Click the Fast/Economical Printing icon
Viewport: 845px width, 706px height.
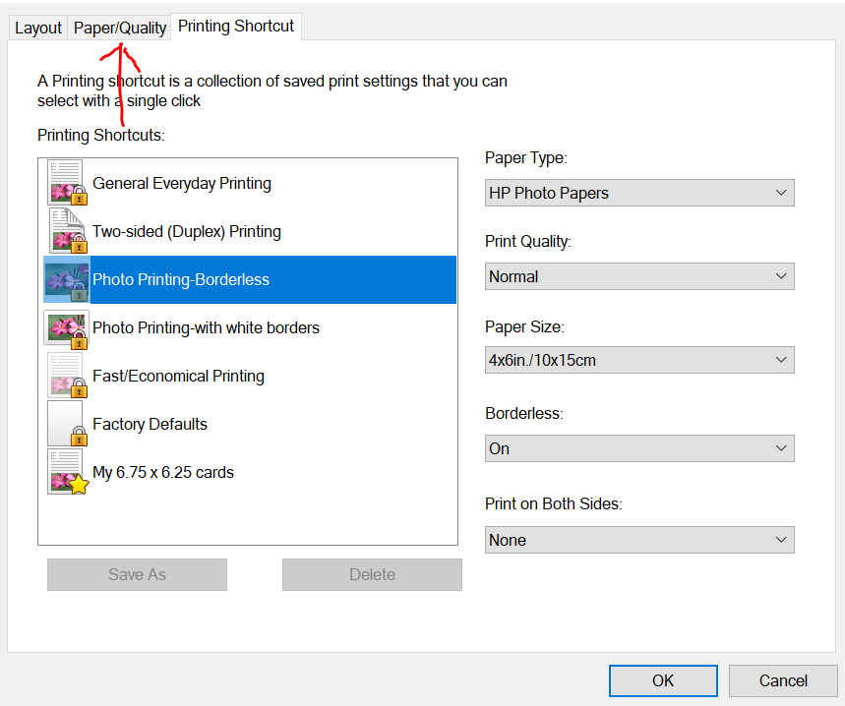67,377
